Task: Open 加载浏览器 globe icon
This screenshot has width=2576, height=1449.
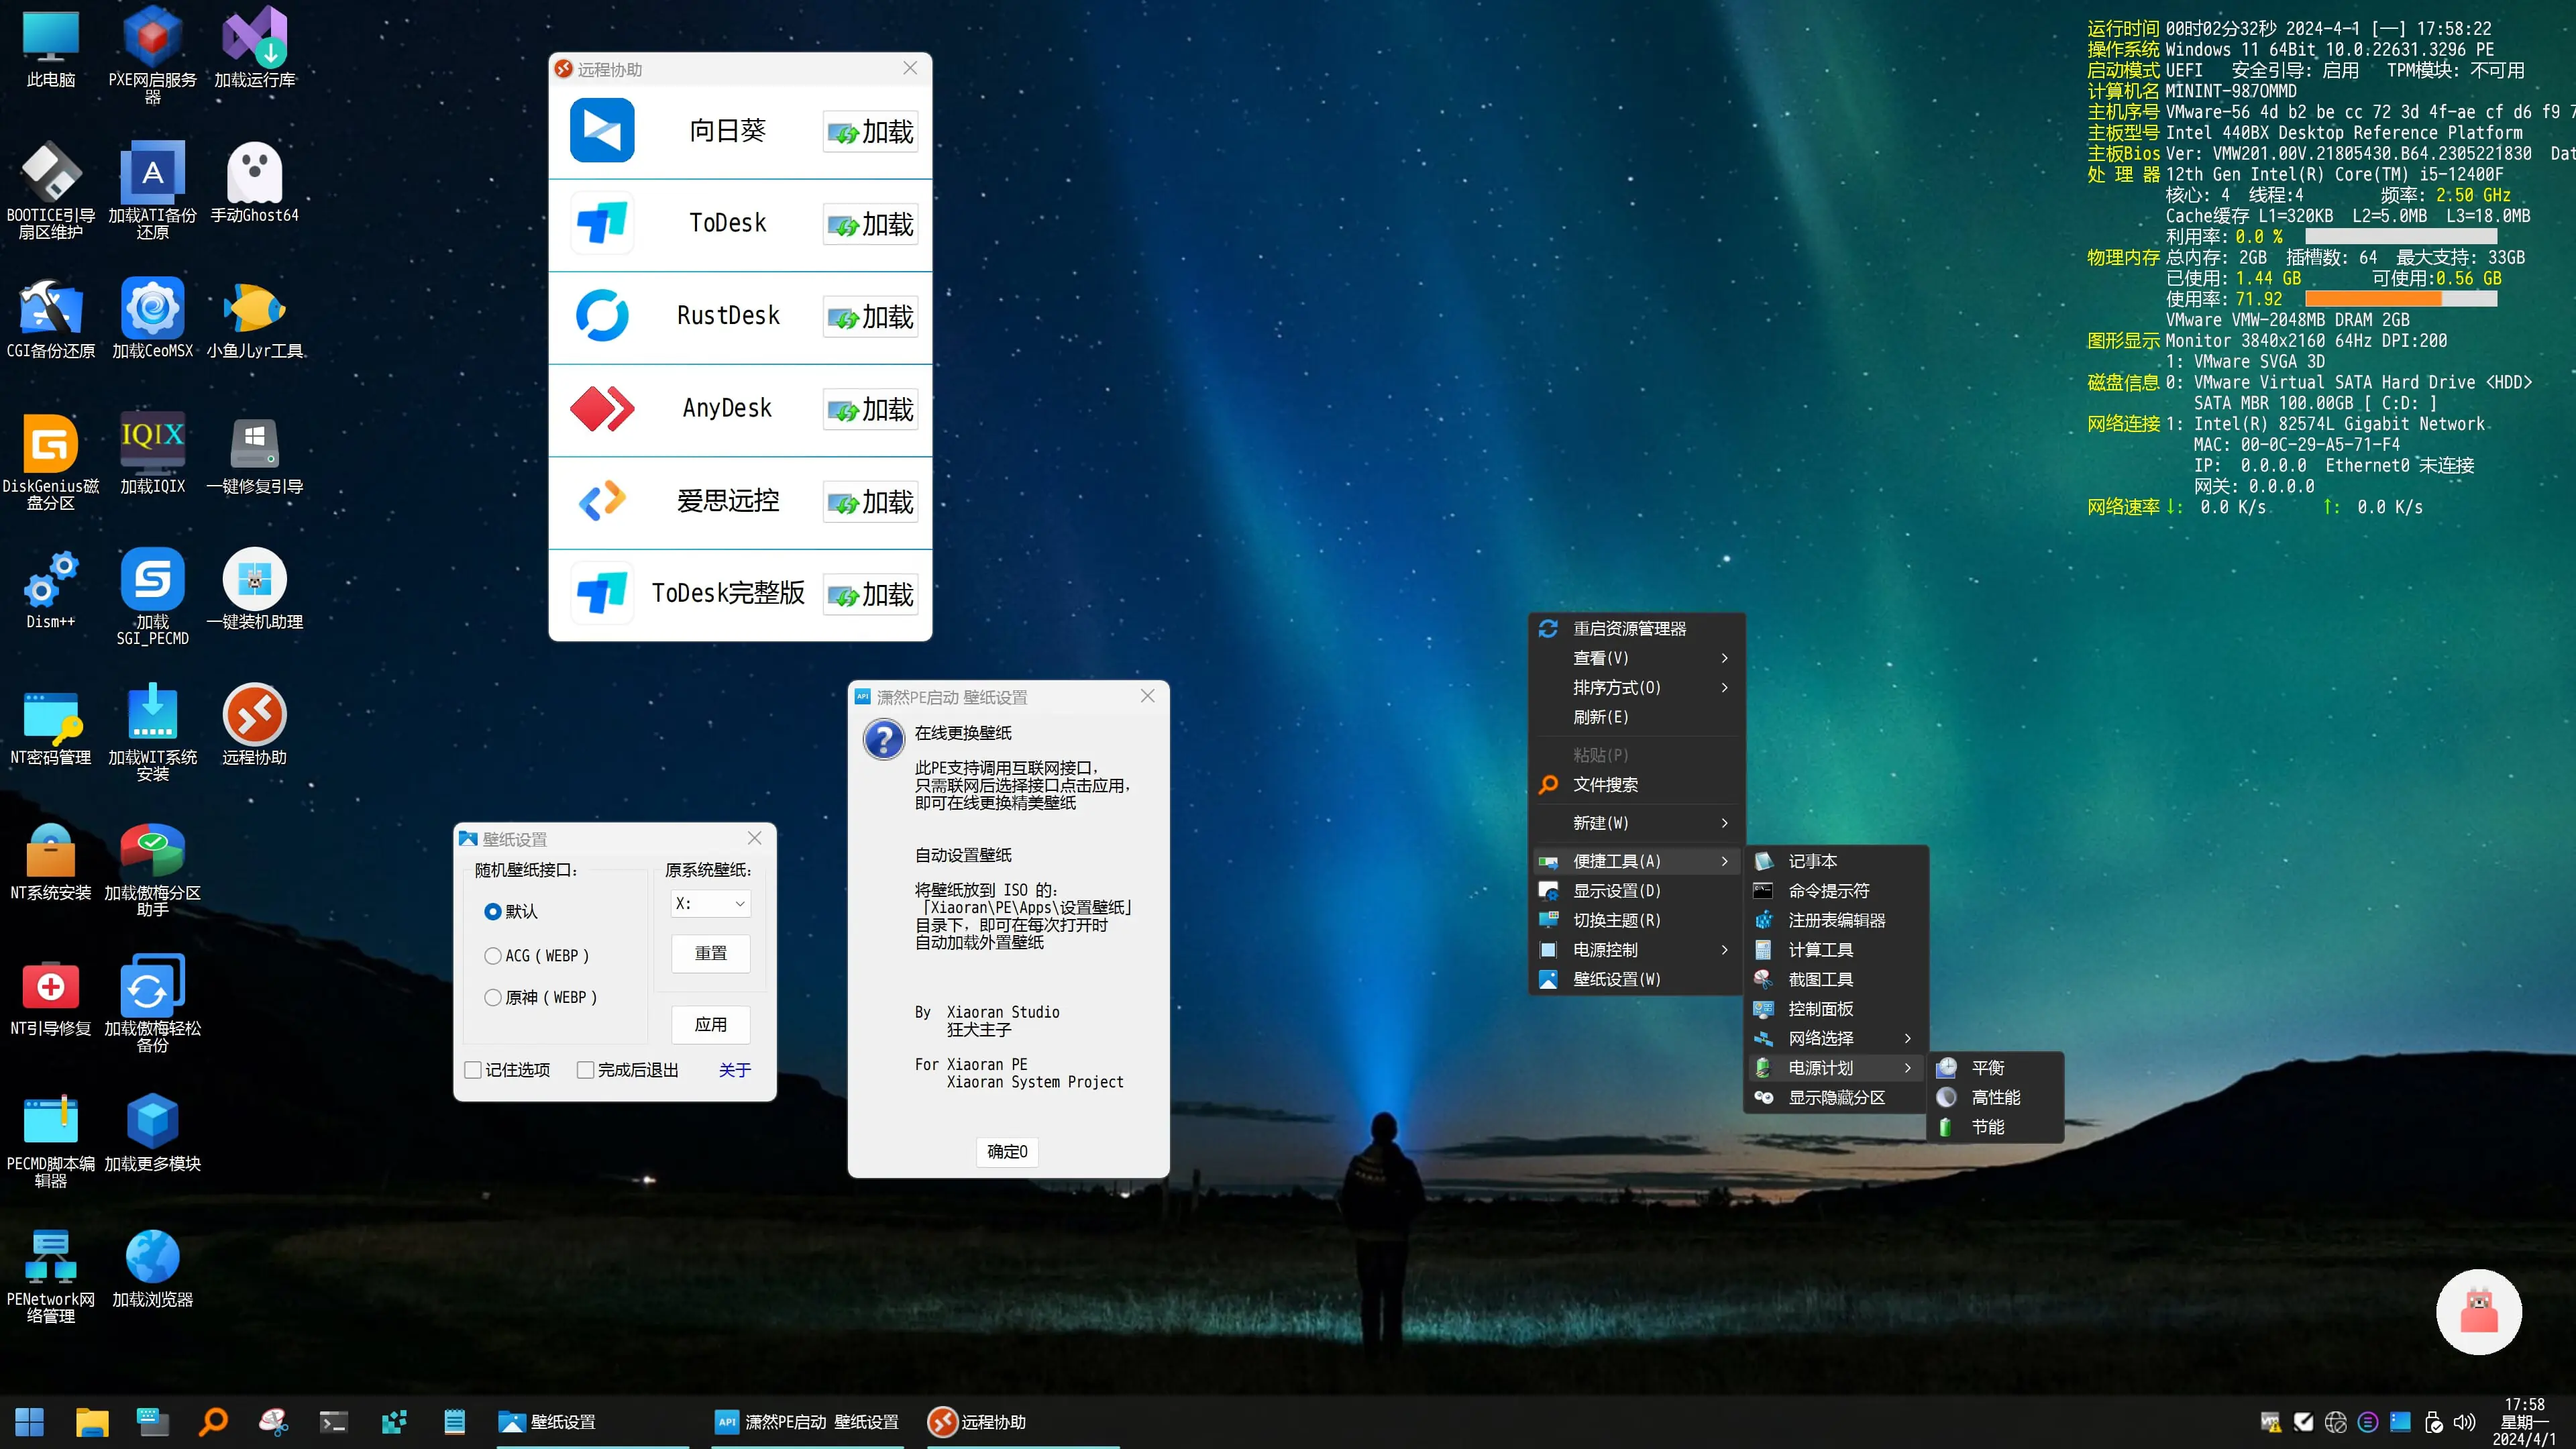Action: [x=152, y=1258]
